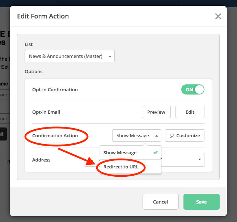The height and width of the screenshot is (222, 237).
Task: Click the Edit Form Action title
Action: click(x=43, y=16)
